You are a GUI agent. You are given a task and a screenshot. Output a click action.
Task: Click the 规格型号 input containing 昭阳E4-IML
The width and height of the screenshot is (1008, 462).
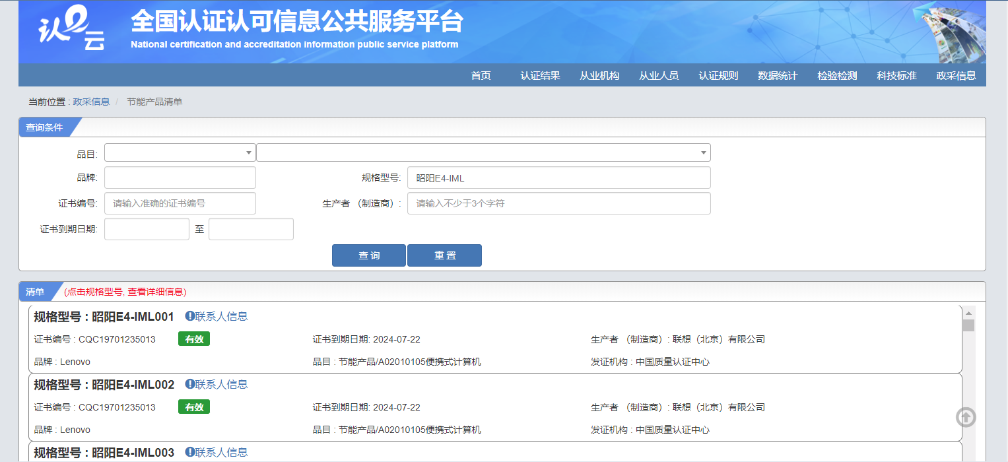pos(559,178)
